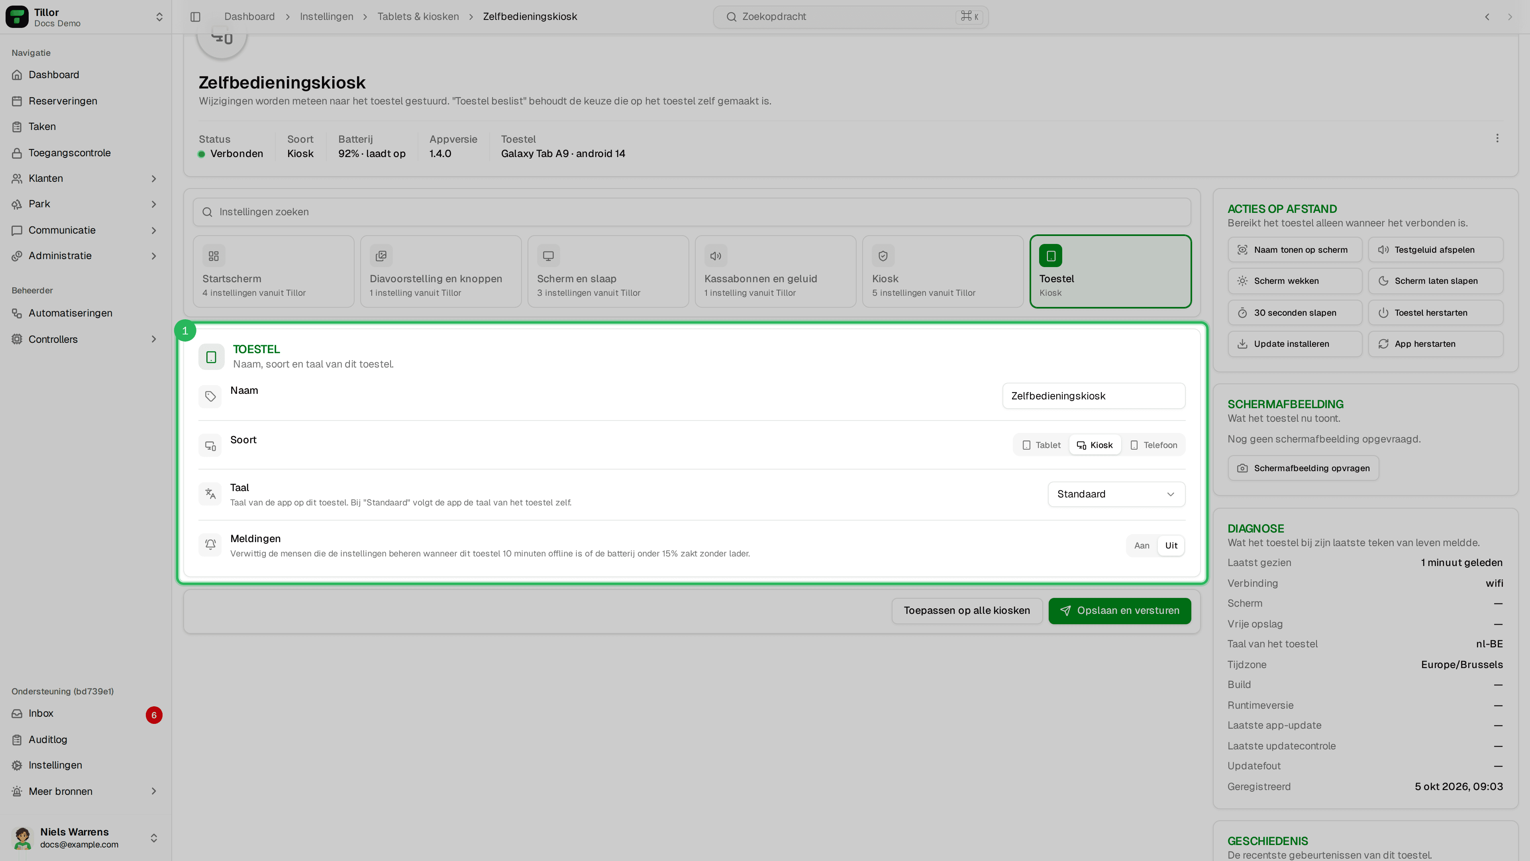This screenshot has width=1530, height=861.
Task: Switch to the Startscherm settings tab
Action: coord(273,271)
